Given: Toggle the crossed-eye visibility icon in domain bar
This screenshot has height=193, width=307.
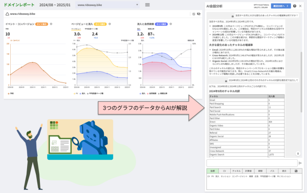Looking at the screenshot, I should tap(199, 14).
